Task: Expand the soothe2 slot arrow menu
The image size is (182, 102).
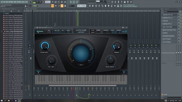Action: click(162, 33)
